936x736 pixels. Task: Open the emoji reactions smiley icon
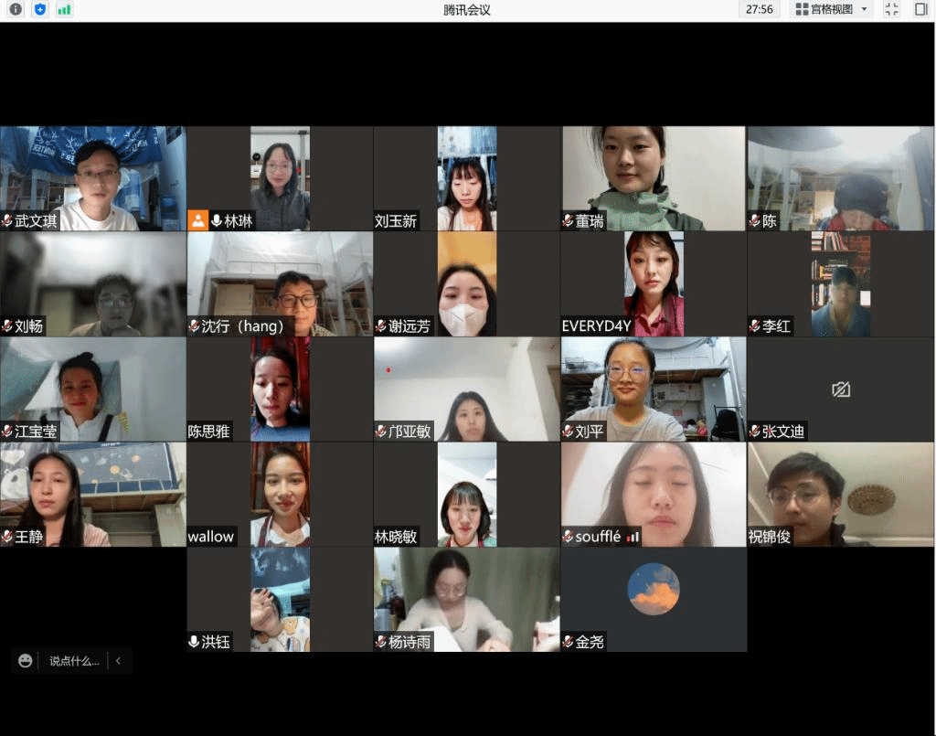click(26, 660)
